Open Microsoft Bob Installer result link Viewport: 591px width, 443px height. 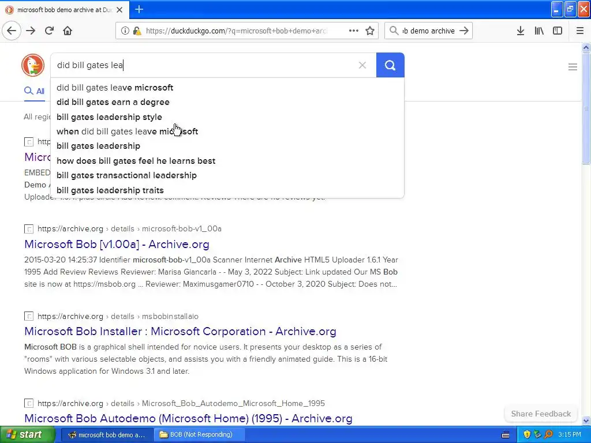[x=180, y=331]
